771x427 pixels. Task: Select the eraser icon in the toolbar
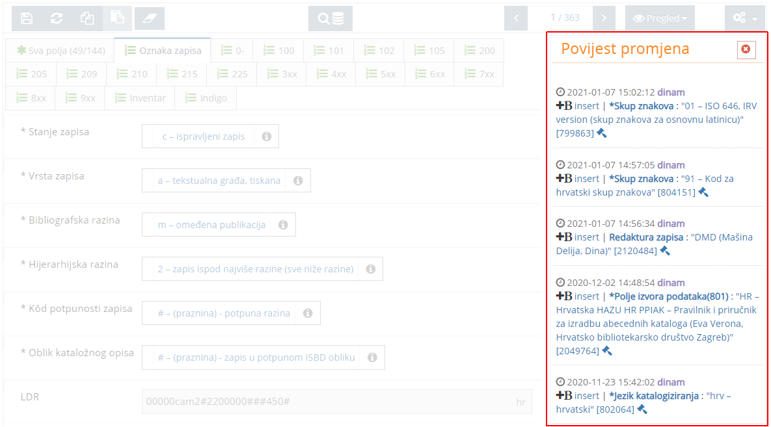pos(149,18)
